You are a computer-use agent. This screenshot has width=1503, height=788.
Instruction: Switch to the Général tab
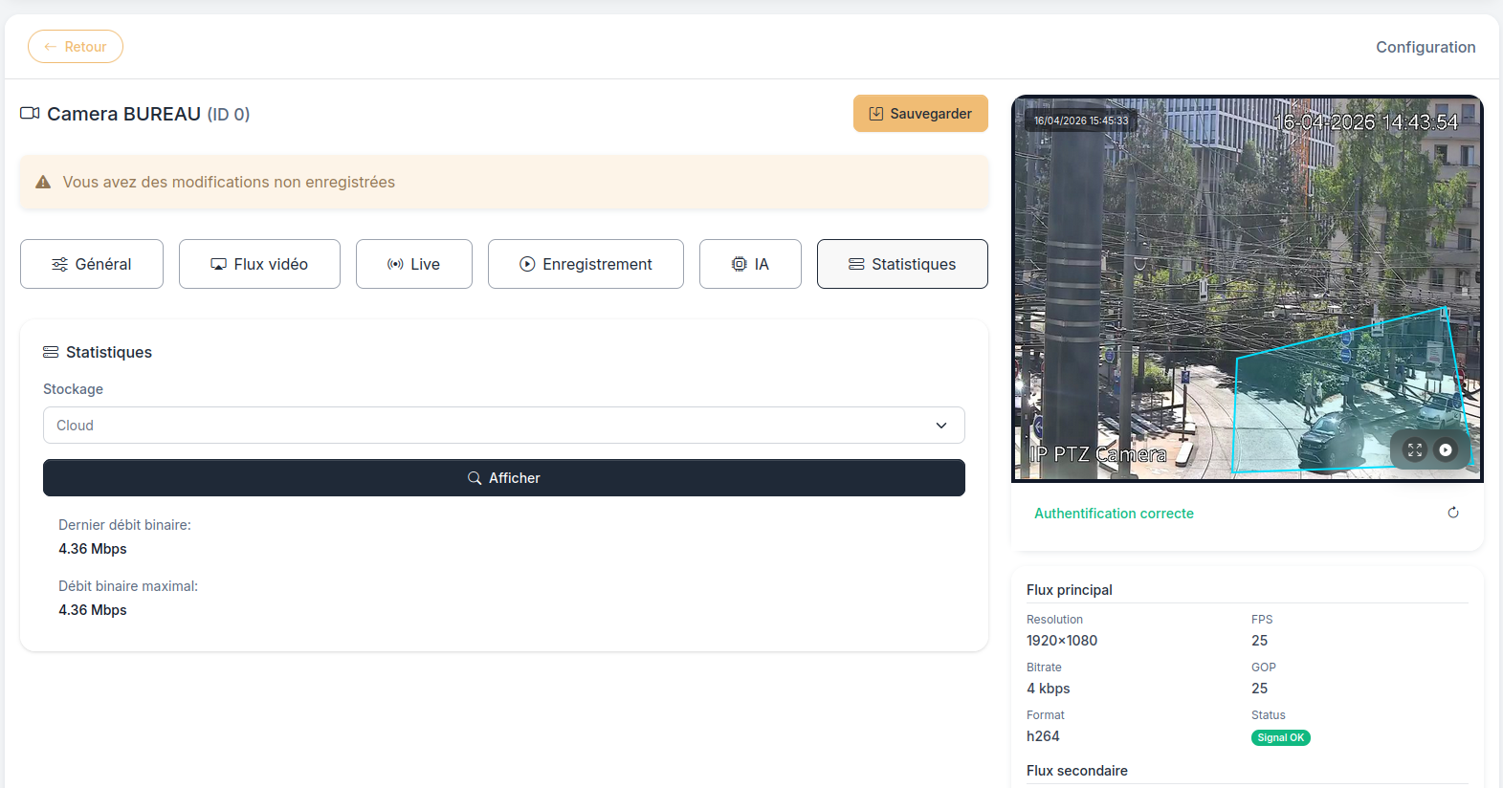[x=92, y=264]
